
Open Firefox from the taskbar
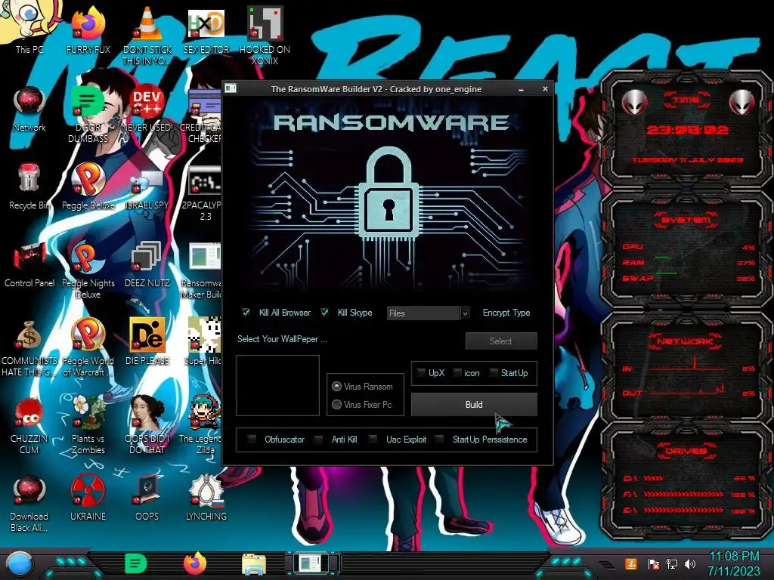195,563
